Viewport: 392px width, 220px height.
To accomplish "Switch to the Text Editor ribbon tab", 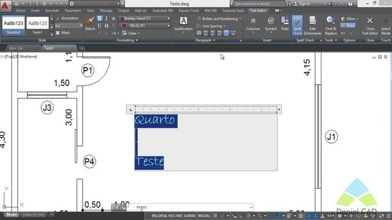I will [x=258, y=10].
